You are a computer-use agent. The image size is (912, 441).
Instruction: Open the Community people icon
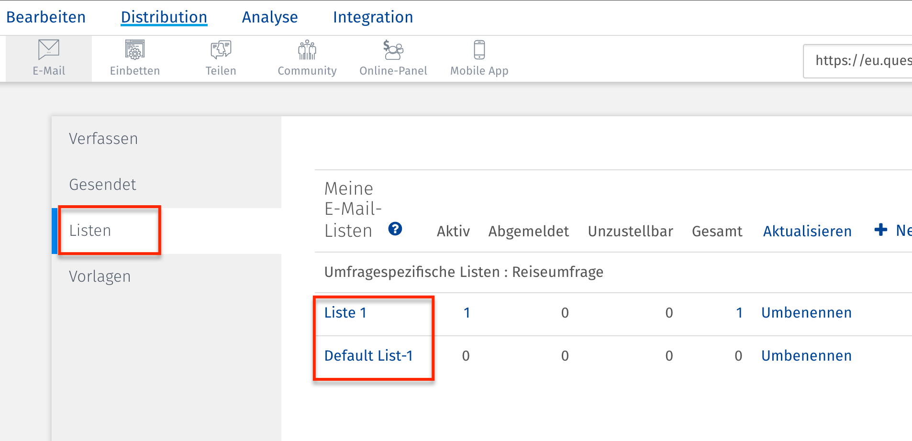pyautogui.click(x=307, y=50)
